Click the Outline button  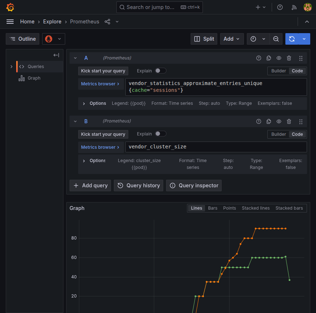click(x=23, y=39)
